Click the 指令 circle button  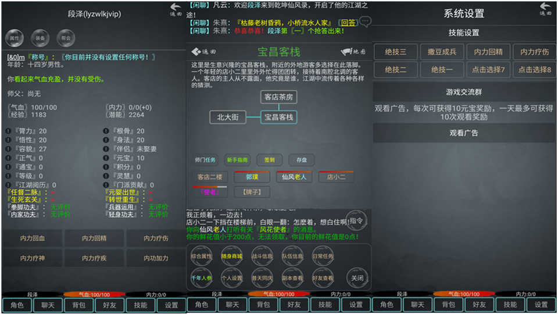(356, 221)
